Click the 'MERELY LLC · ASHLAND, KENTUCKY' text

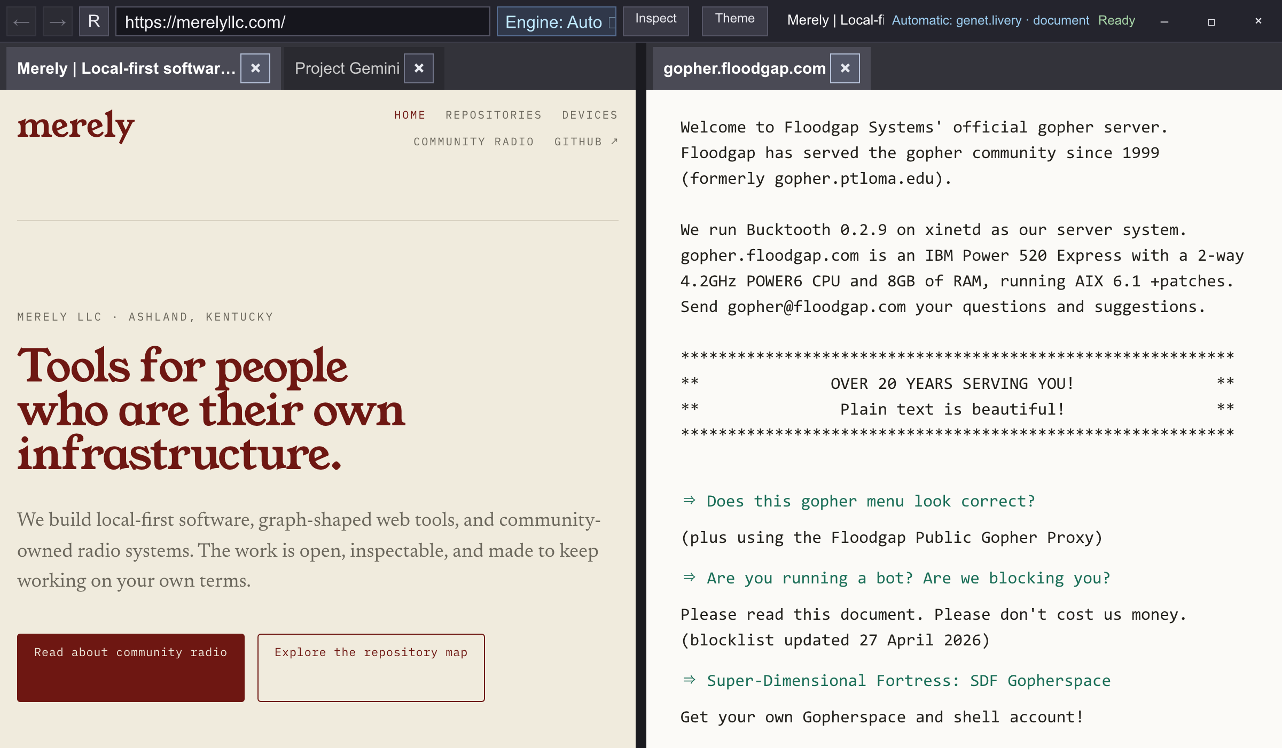[145, 317]
